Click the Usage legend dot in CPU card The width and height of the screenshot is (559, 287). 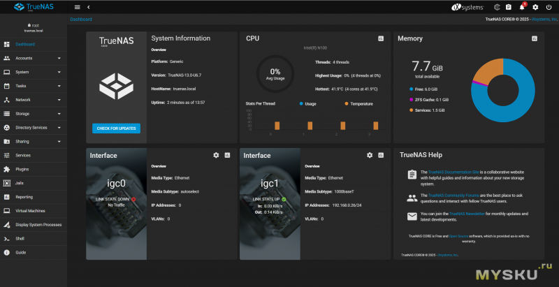(x=301, y=104)
